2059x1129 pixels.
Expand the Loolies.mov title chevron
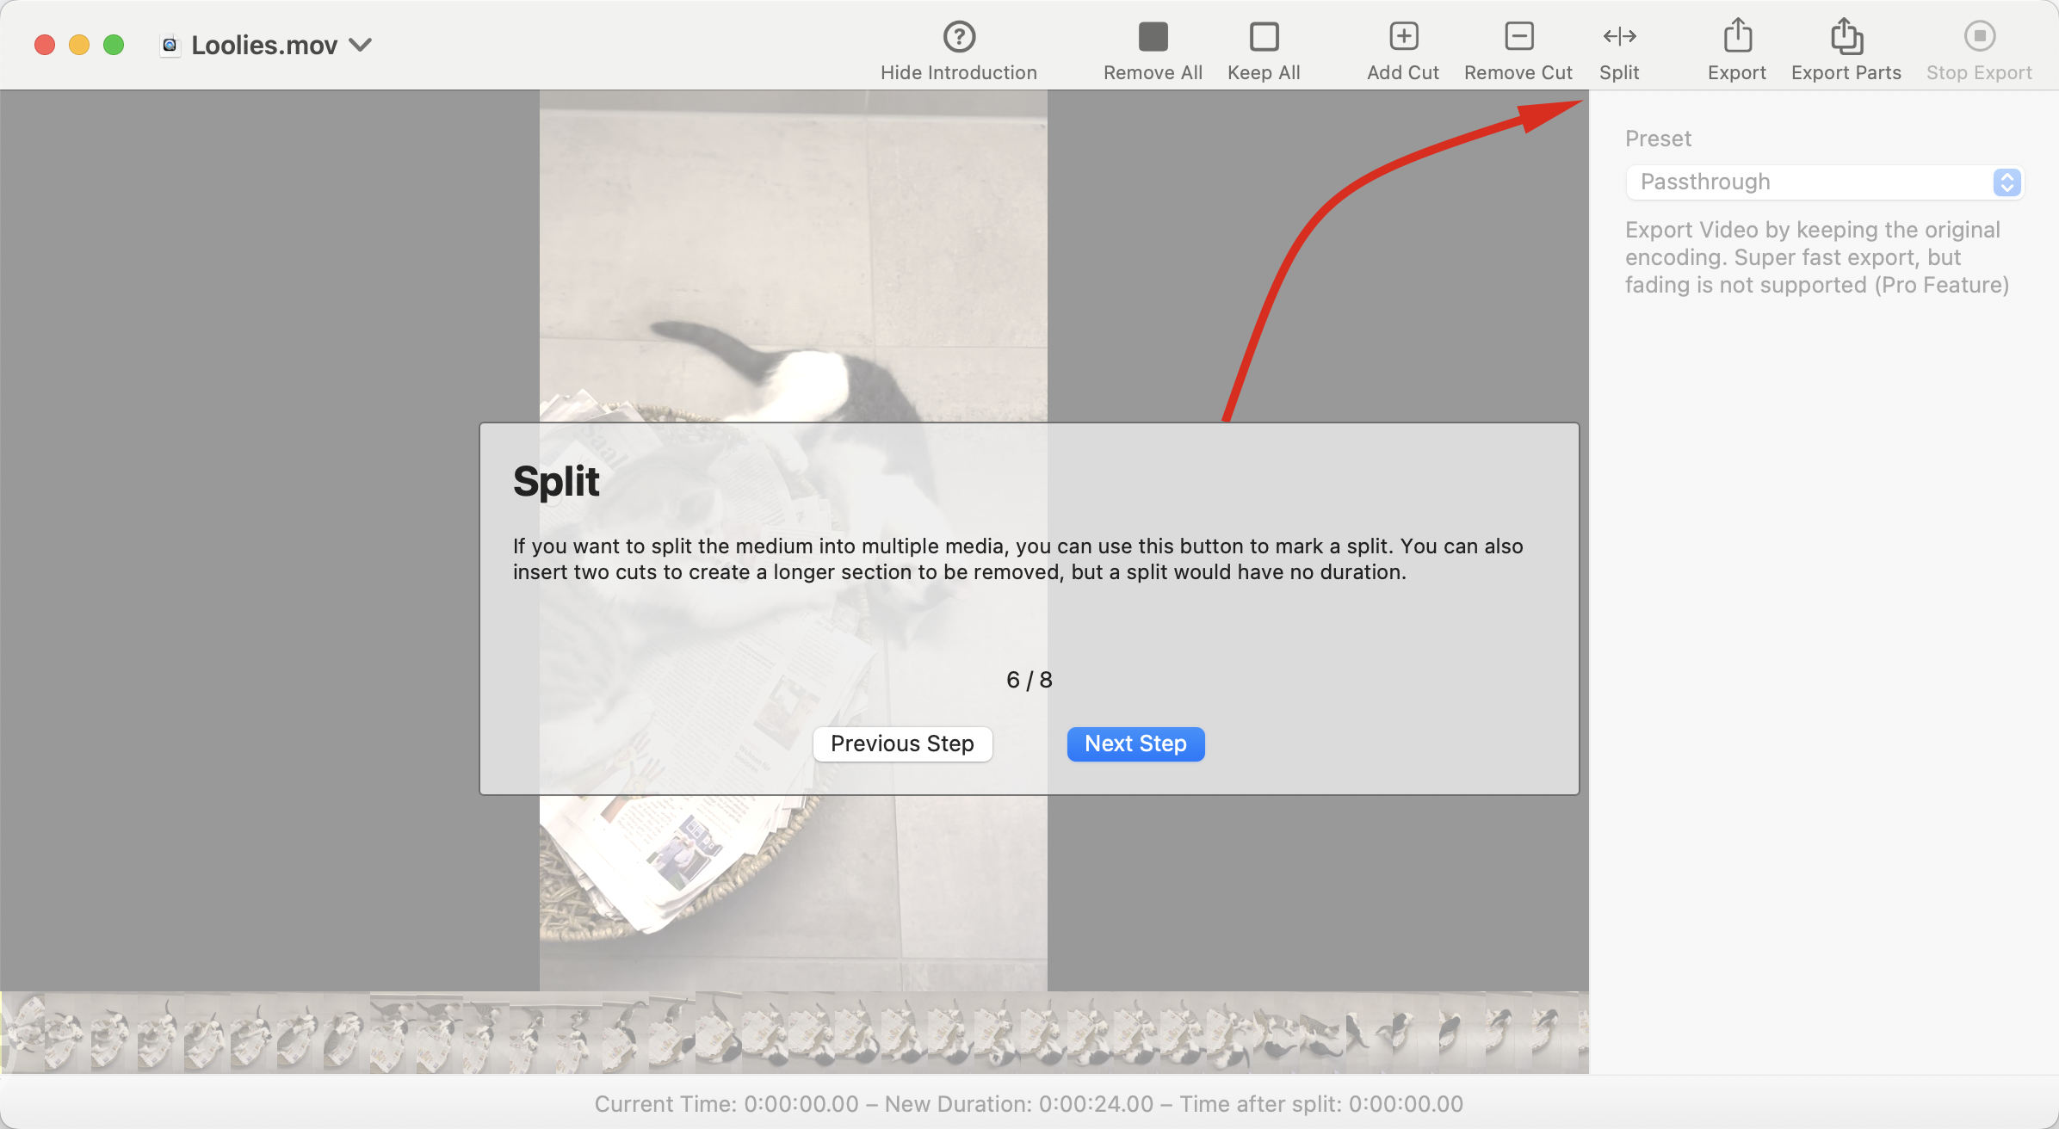[x=361, y=45]
